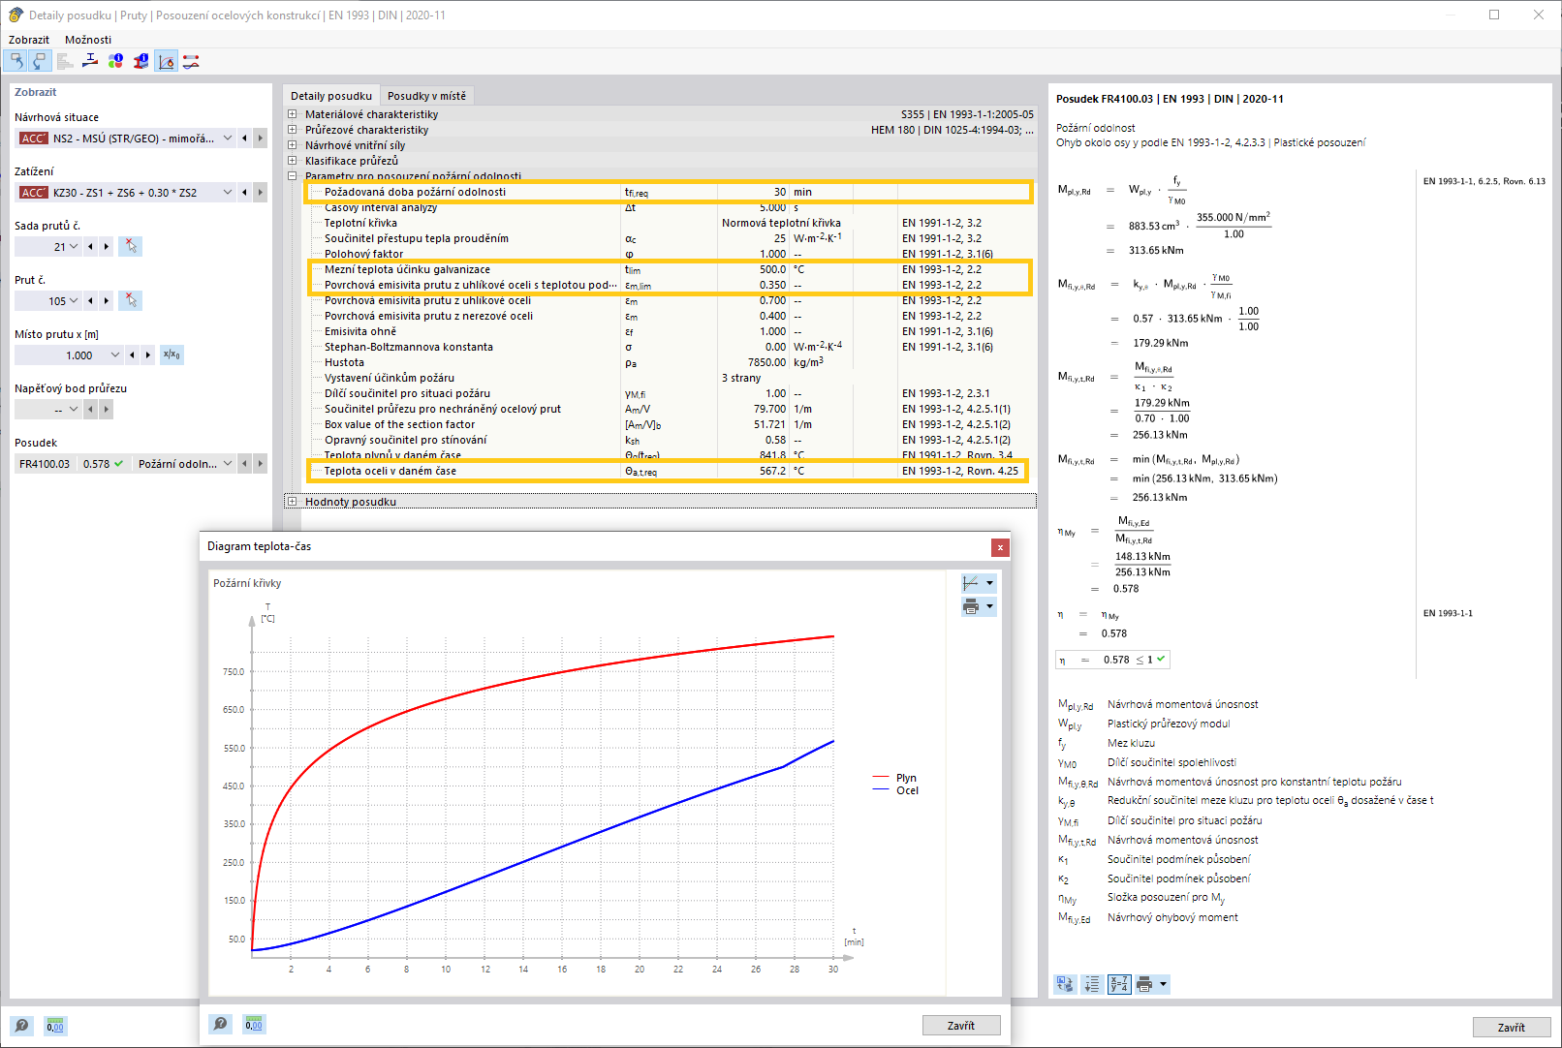Viewport: 1562px width, 1048px height.
Task: Click the Vystavení účinkům požáru row
Action: tap(670, 378)
